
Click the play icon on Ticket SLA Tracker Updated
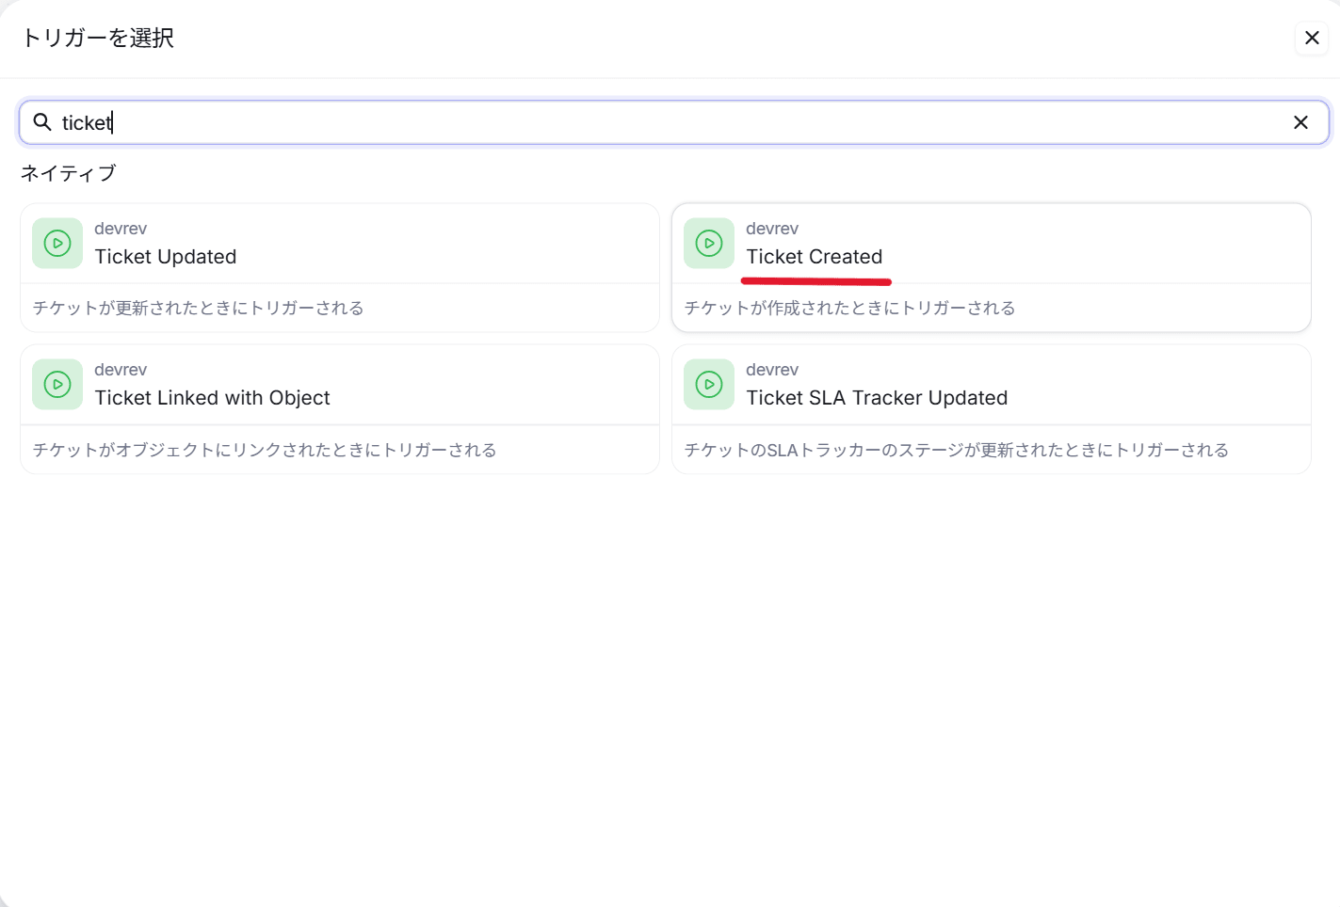708,384
